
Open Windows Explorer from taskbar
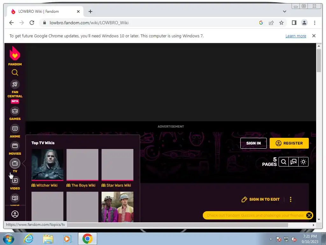48,239
